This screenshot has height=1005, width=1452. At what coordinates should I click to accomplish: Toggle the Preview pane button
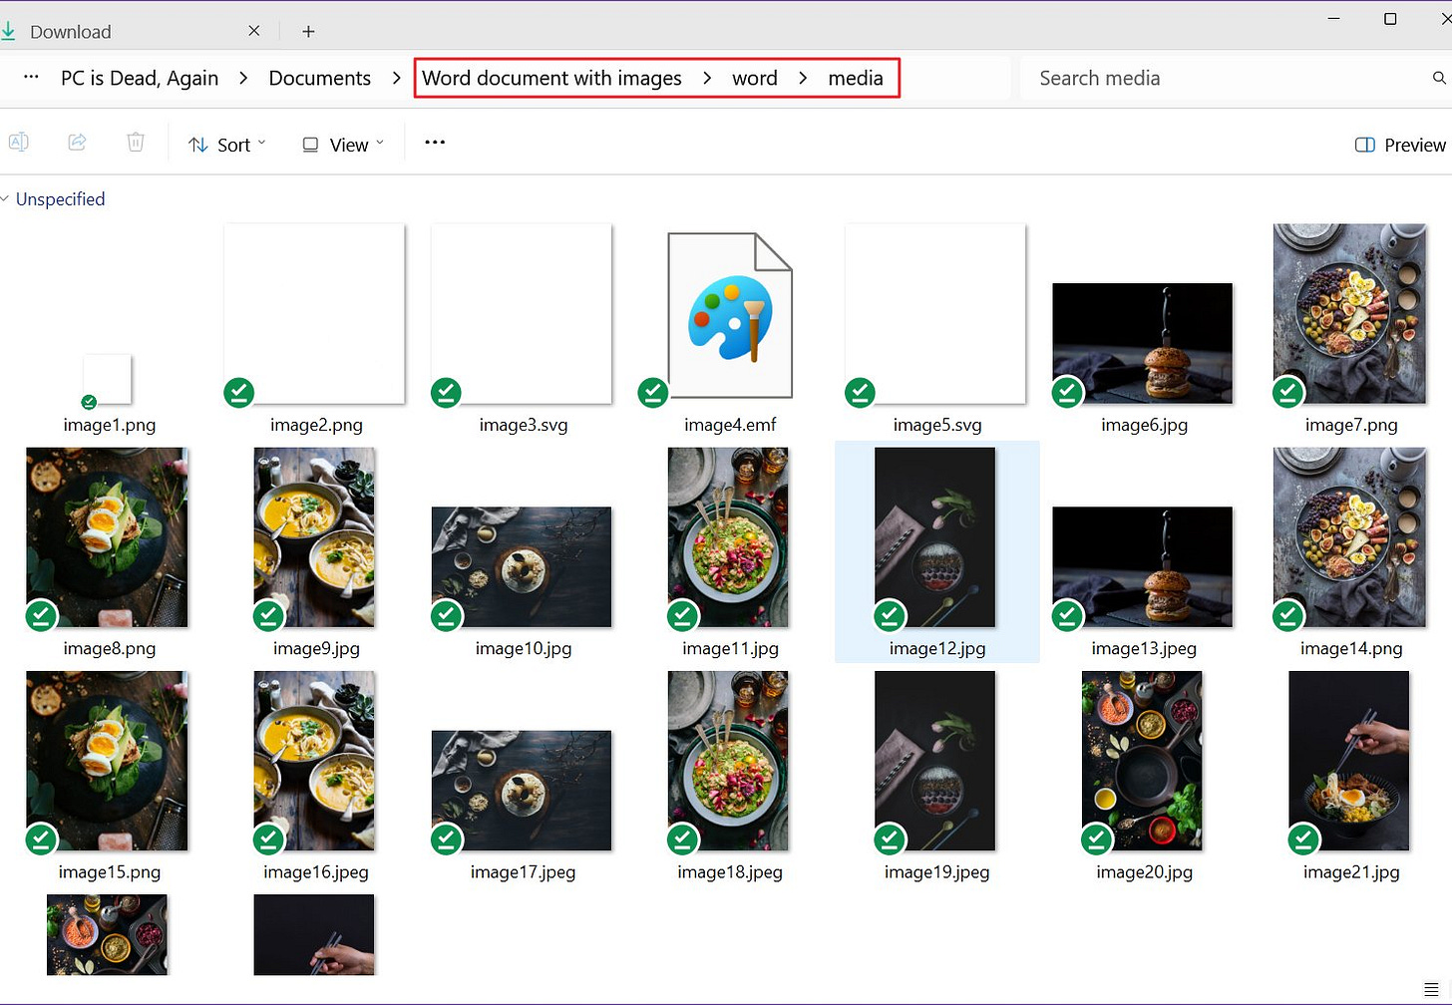tap(1400, 145)
